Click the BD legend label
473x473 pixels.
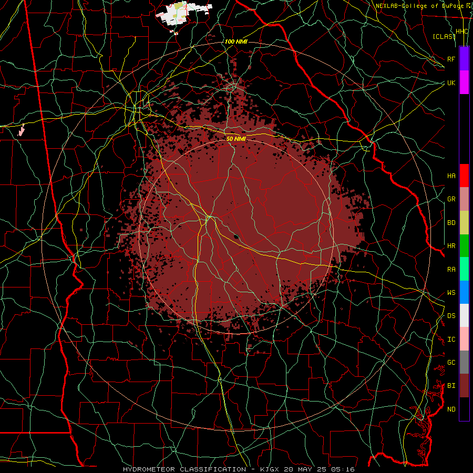pos(451,223)
